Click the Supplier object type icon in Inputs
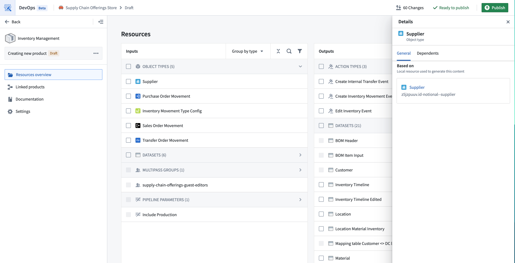Viewport: 515px width, 263px height. click(138, 81)
